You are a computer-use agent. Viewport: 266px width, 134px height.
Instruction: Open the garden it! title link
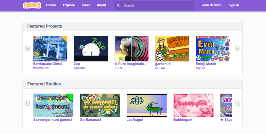coord(163,64)
